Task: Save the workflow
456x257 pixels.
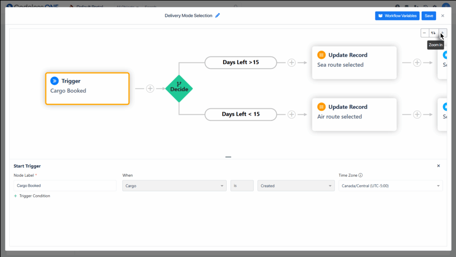Action: click(428, 16)
